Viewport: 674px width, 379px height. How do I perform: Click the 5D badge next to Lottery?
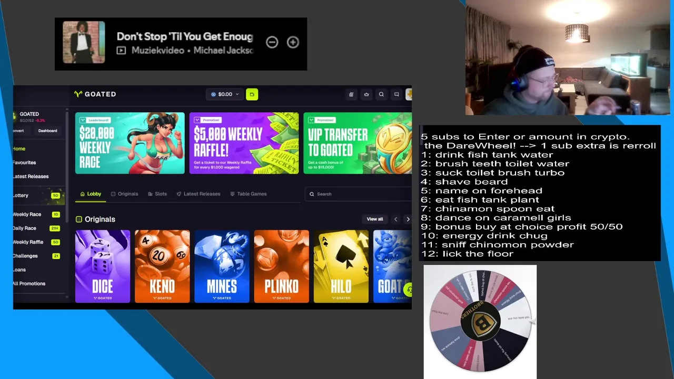(x=55, y=195)
